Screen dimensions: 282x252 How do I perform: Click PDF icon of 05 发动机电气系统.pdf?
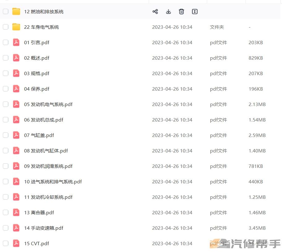point(16,104)
